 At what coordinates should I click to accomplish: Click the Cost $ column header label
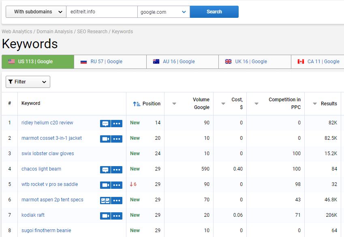tap(237, 103)
